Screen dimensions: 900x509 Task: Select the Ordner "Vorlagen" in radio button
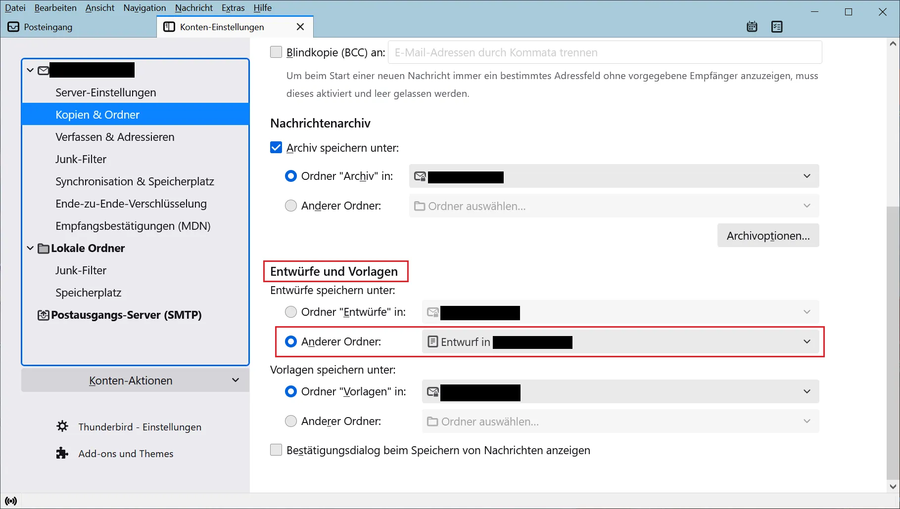click(x=291, y=391)
